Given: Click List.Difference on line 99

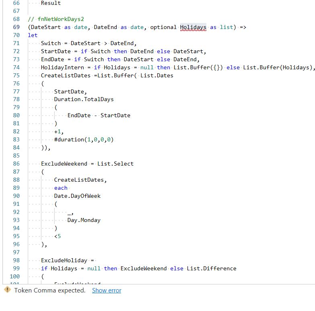Looking at the screenshot, I should click(212, 268).
